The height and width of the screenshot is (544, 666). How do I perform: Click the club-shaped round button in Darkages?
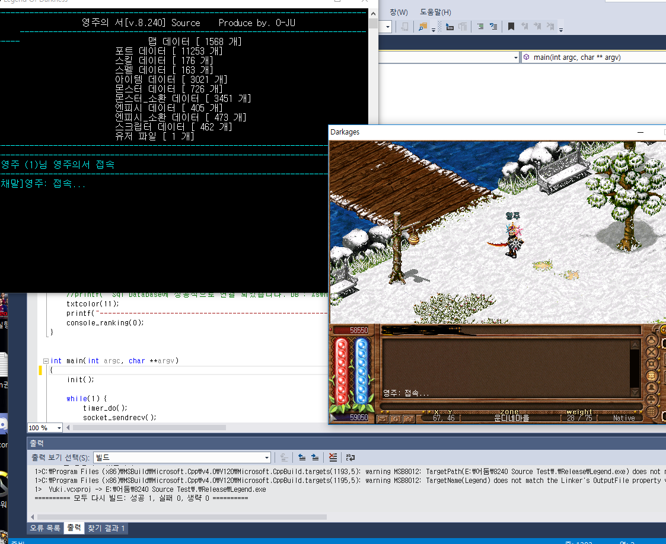tap(652, 400)
